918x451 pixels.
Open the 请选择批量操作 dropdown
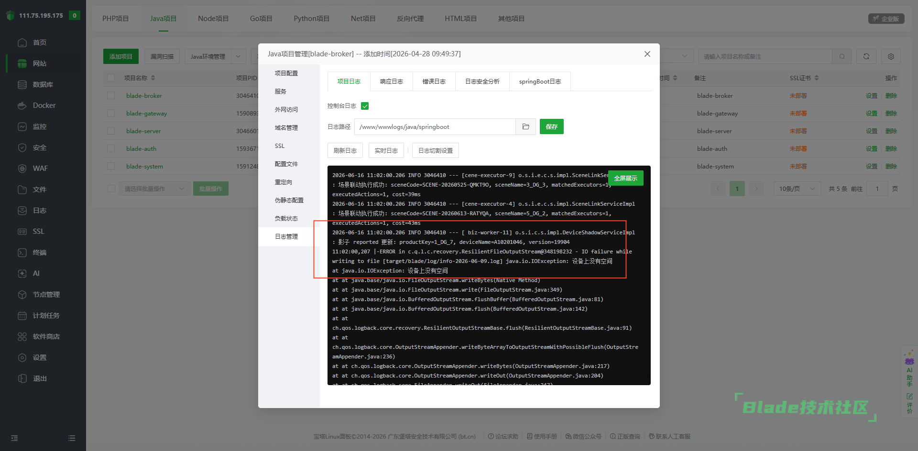click(154, 189)
